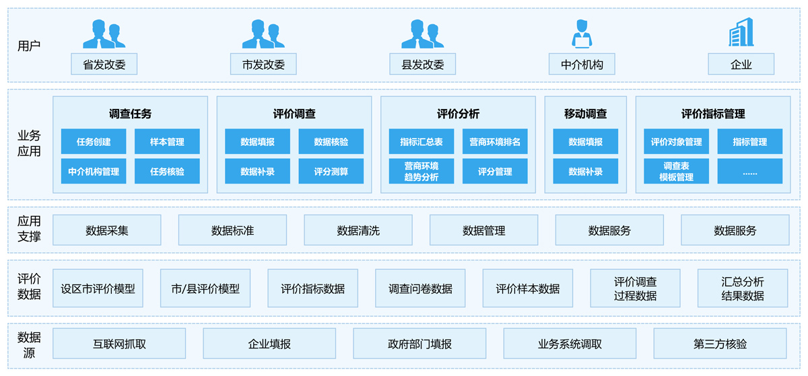Click the 评价数据 row label
Image resolution: width=808 pixels, height=376 pixels.
29,286
